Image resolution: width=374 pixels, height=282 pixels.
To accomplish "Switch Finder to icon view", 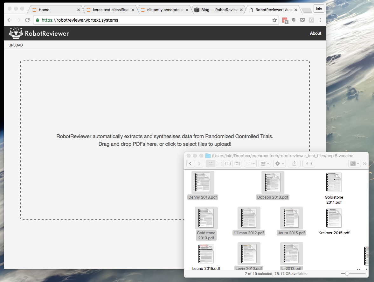I will [211, 164].
